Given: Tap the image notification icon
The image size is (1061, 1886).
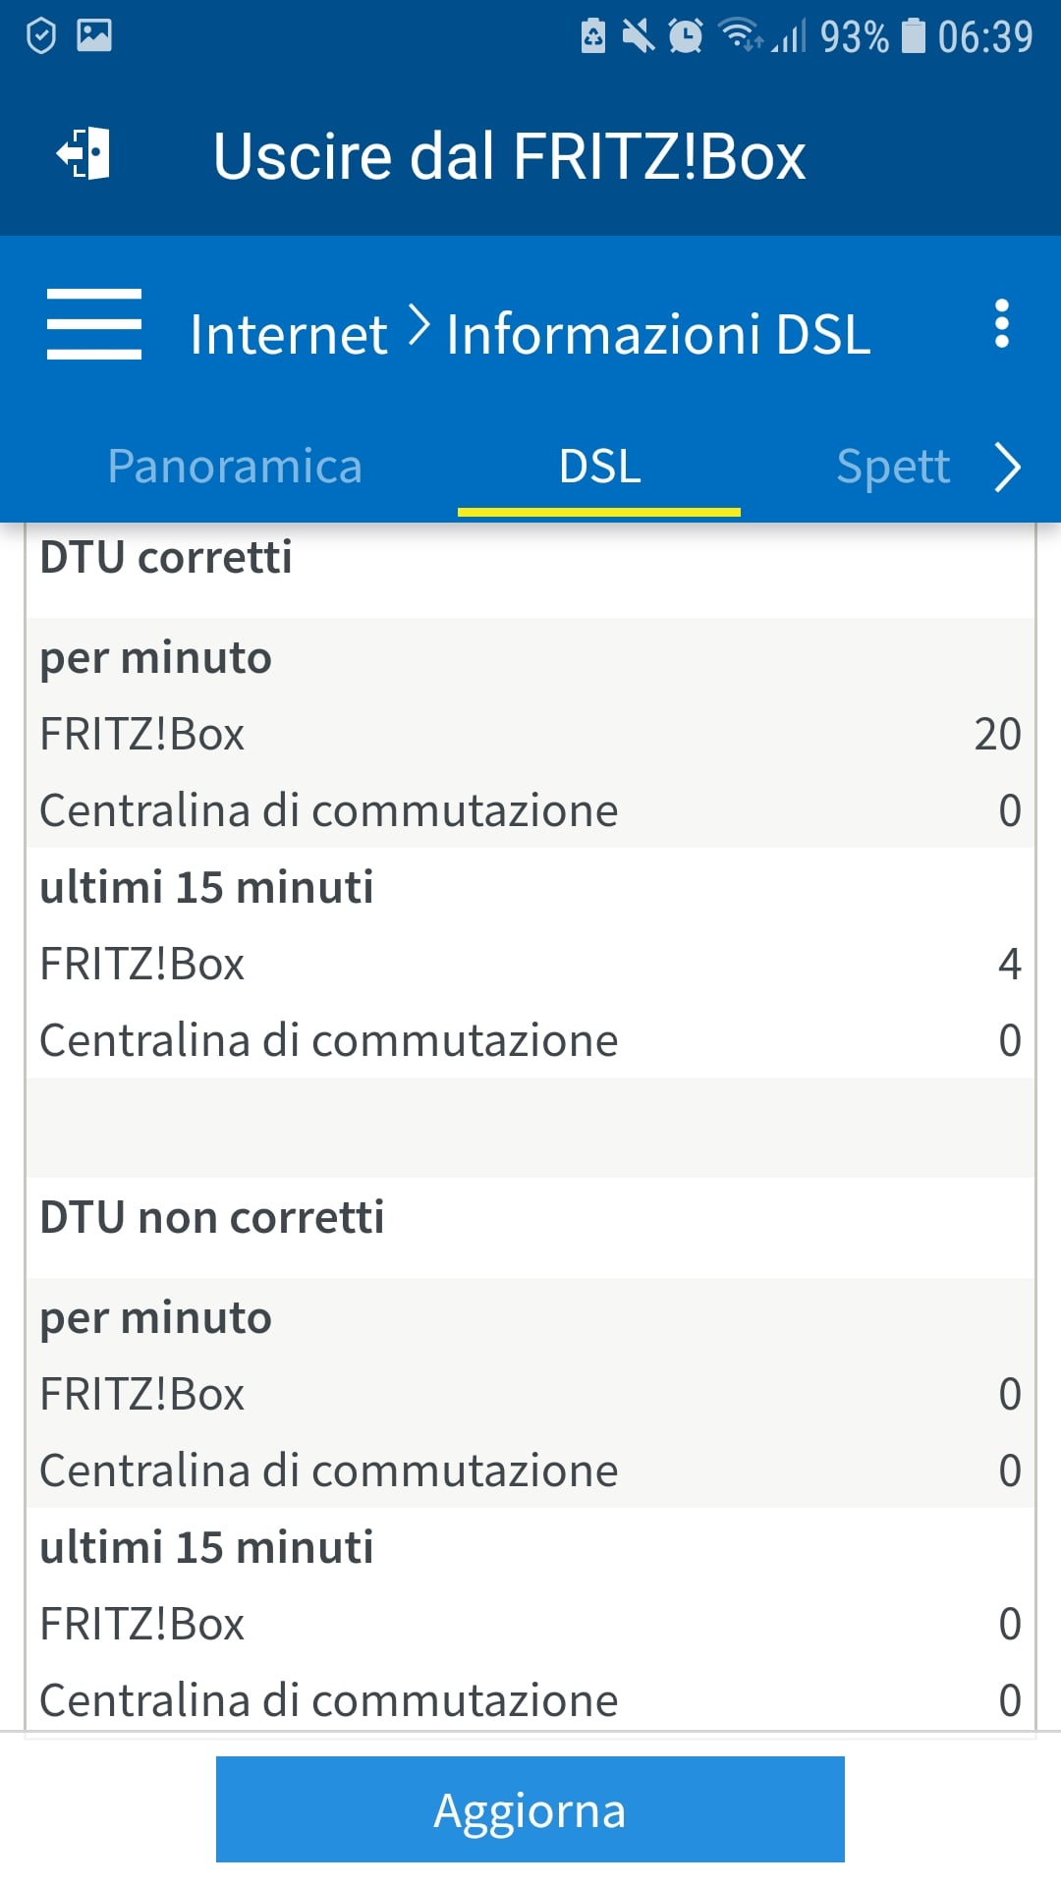Looking at the screenshot, I should pos(94,35).
